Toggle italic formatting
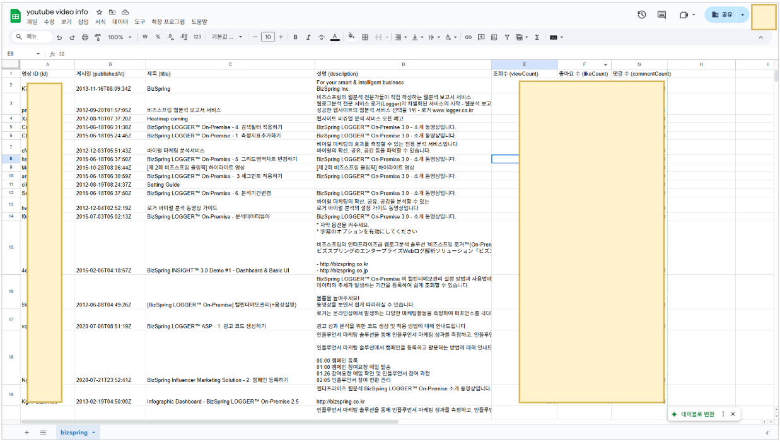Image resolution: width=780 pixels, height=442 pixels. (x=308, y=37)
